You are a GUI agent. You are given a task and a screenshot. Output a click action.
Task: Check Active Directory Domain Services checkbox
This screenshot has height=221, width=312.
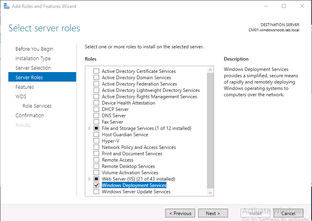point(96,78)
